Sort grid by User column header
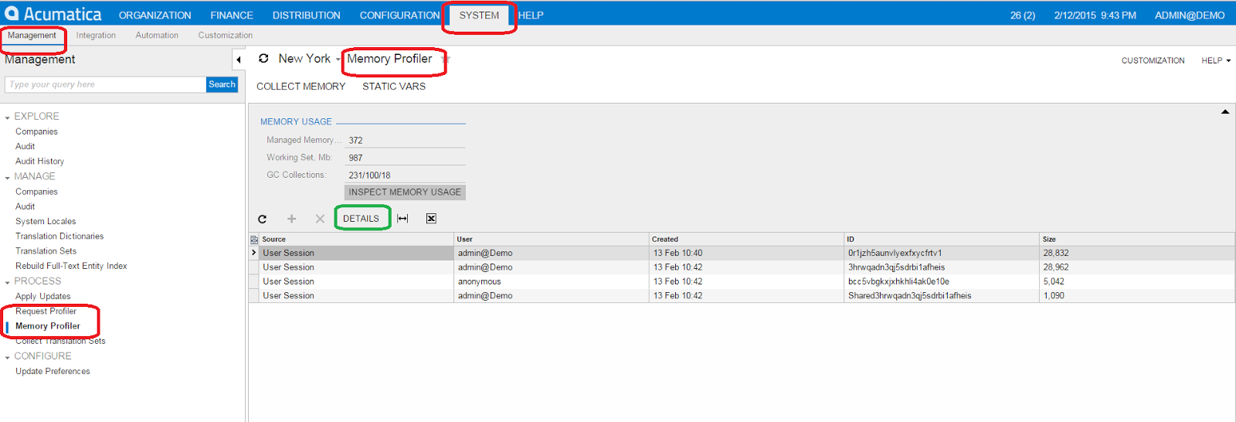This screenshot has width=1236, height=422. pyautogui.click(x=551, y=240)
